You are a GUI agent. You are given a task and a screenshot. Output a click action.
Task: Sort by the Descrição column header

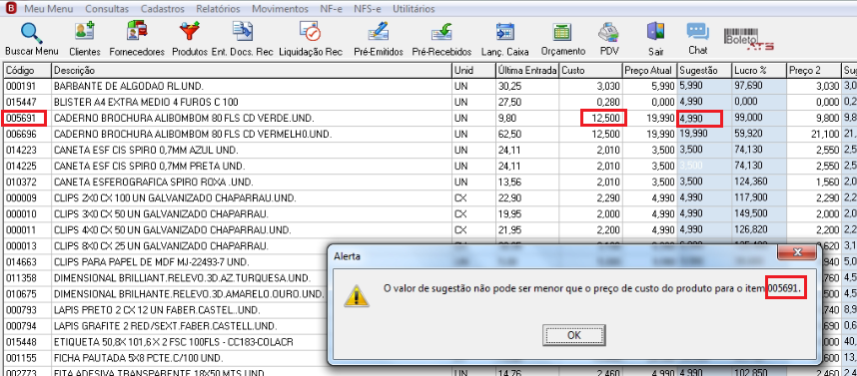point(252,71)
